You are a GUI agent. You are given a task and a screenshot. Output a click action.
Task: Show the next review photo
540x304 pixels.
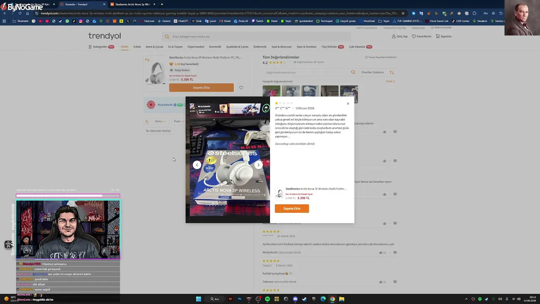click(259, 165)
